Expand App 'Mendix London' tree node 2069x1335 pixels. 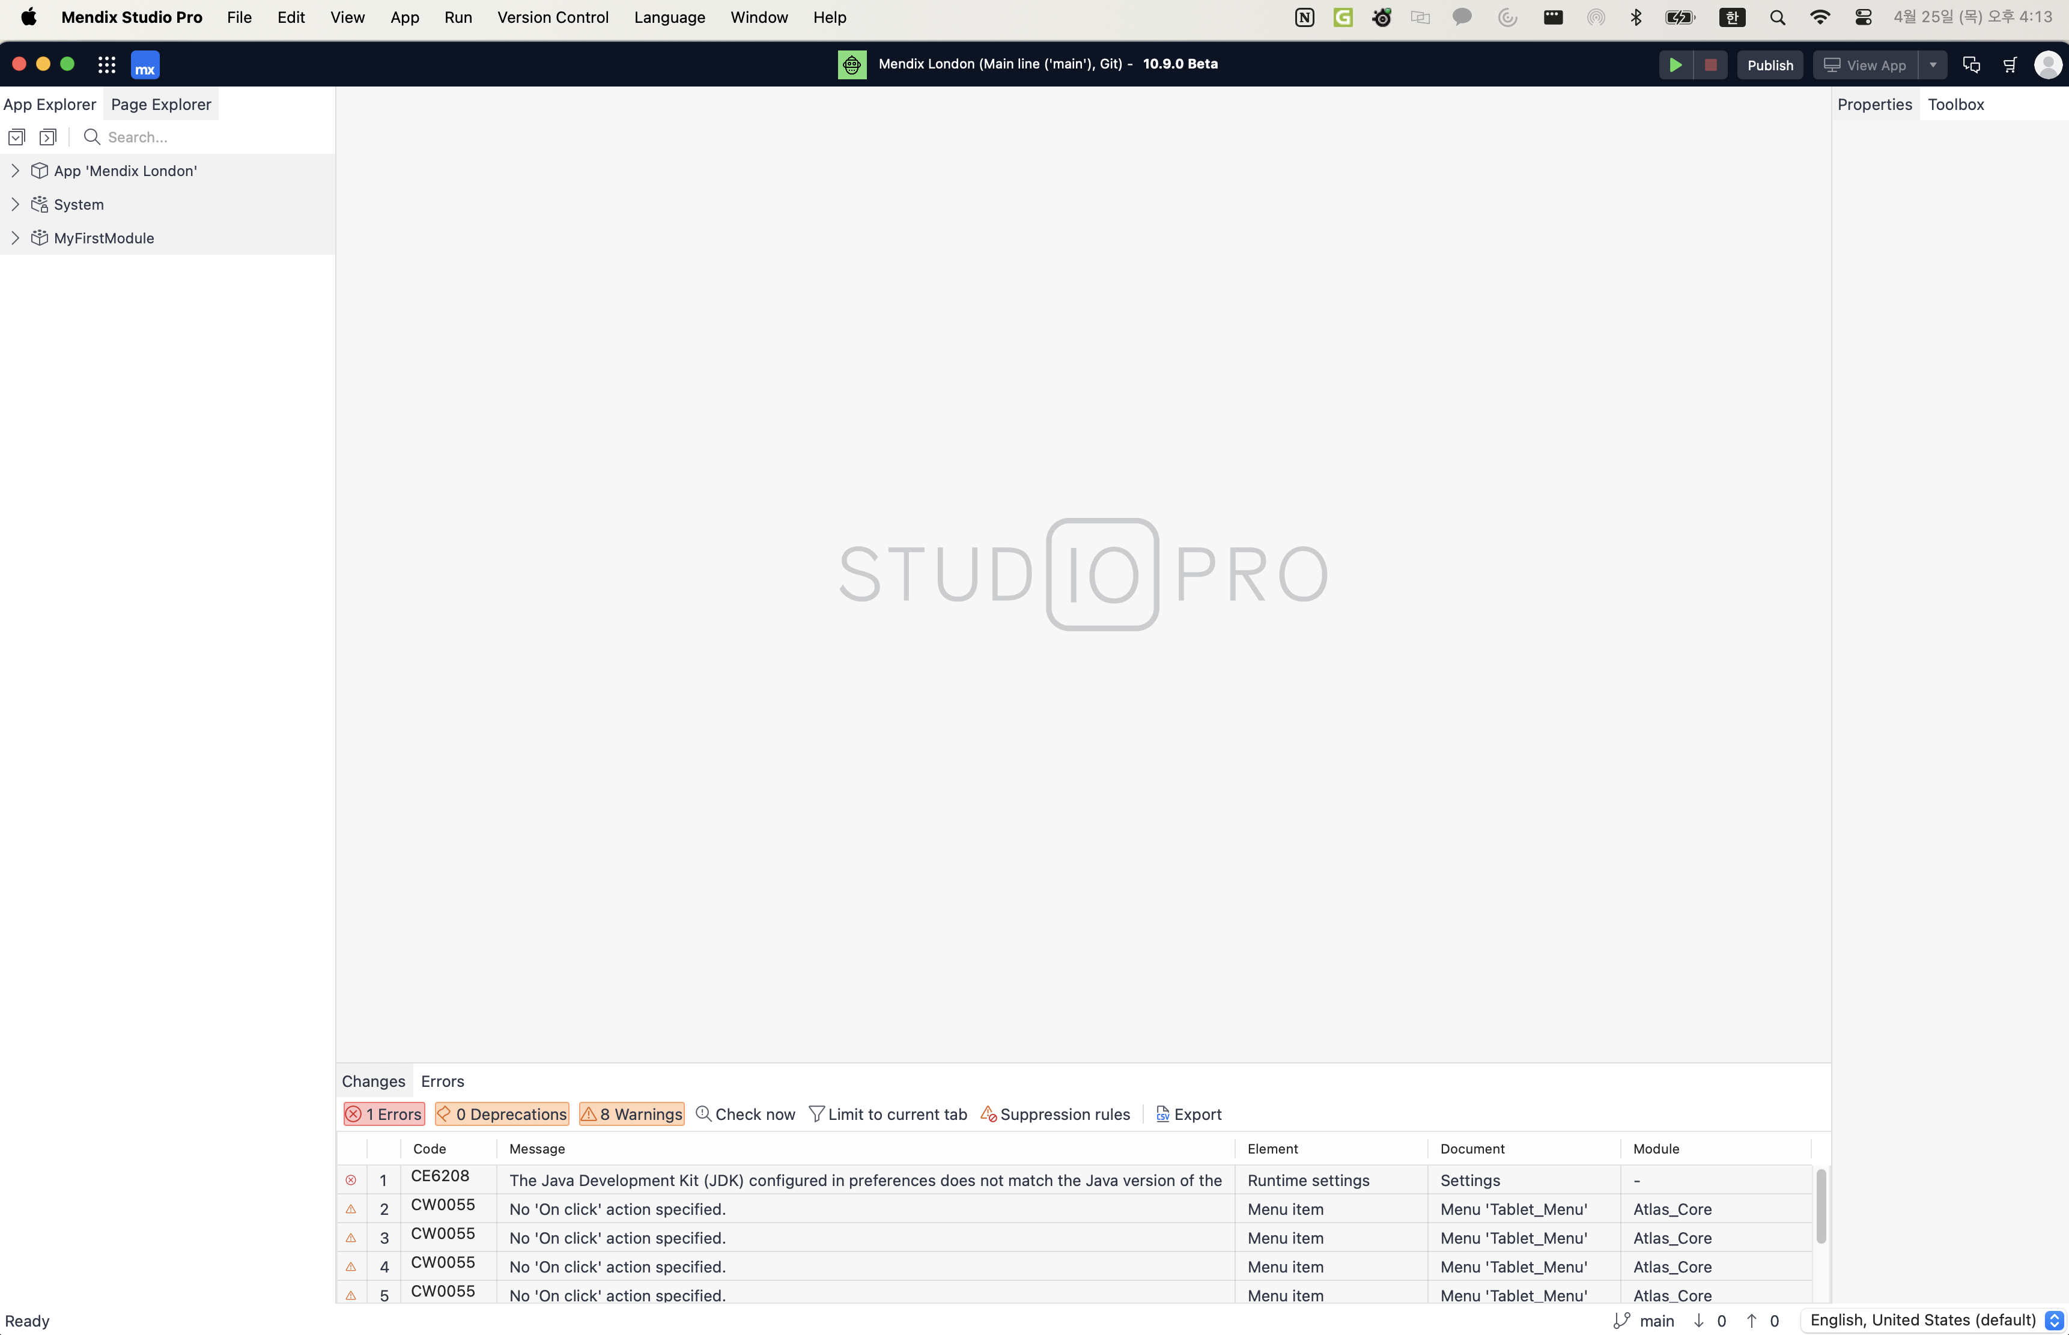click(15, 171)
